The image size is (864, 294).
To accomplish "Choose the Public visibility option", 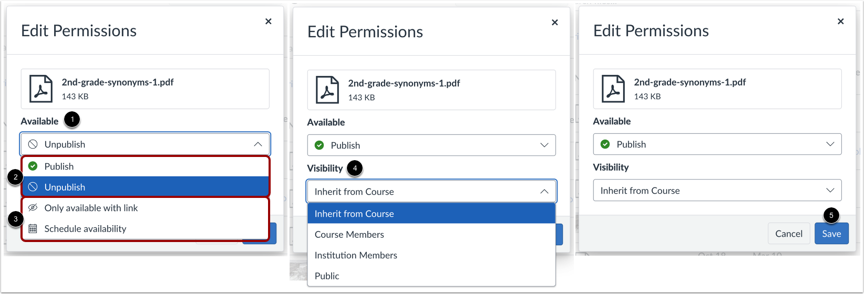I will 327,276.
